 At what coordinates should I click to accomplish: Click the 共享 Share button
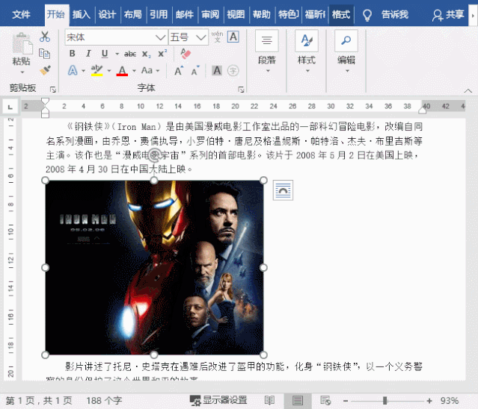448,15
